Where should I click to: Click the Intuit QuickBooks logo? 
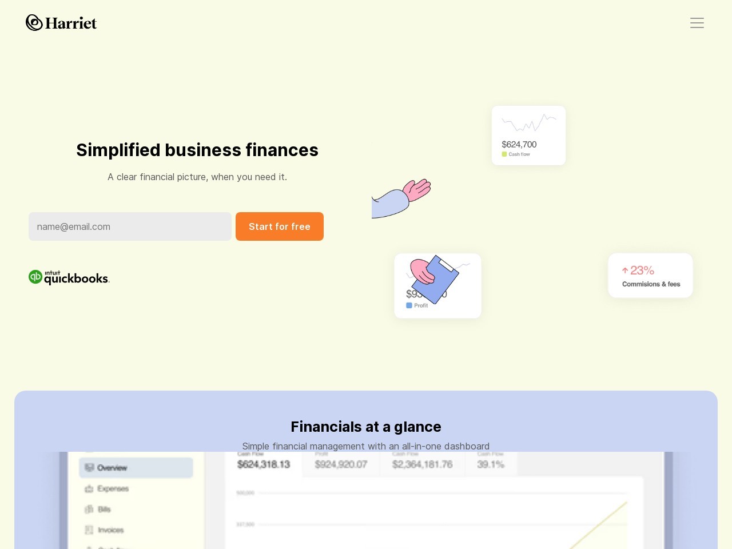(x=69, y=277)
